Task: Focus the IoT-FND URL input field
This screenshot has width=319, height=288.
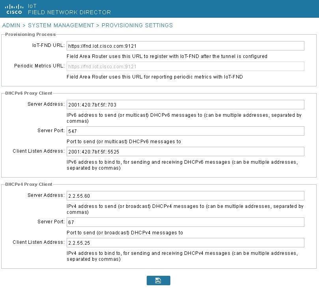Action: point(185,46)
